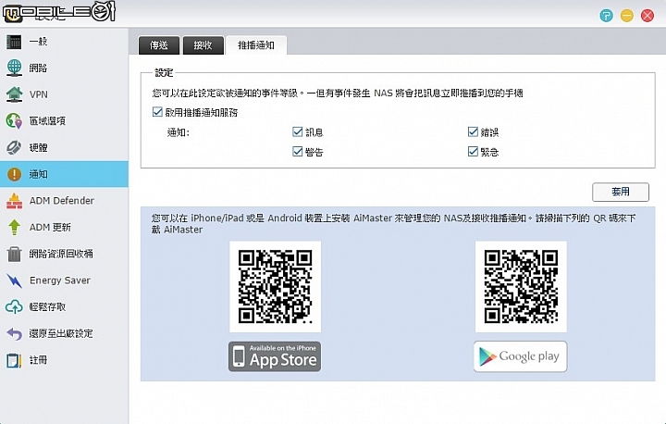Open the ADM Defender firewall icon
This screenshot has width=666, height=424.
tap(14, 201)
